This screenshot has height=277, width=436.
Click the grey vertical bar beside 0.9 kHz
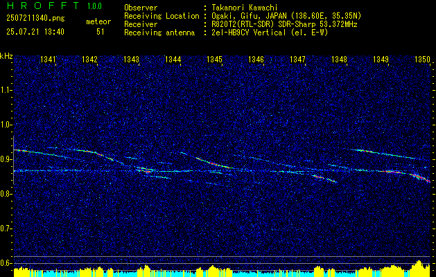tap(13, 160)
